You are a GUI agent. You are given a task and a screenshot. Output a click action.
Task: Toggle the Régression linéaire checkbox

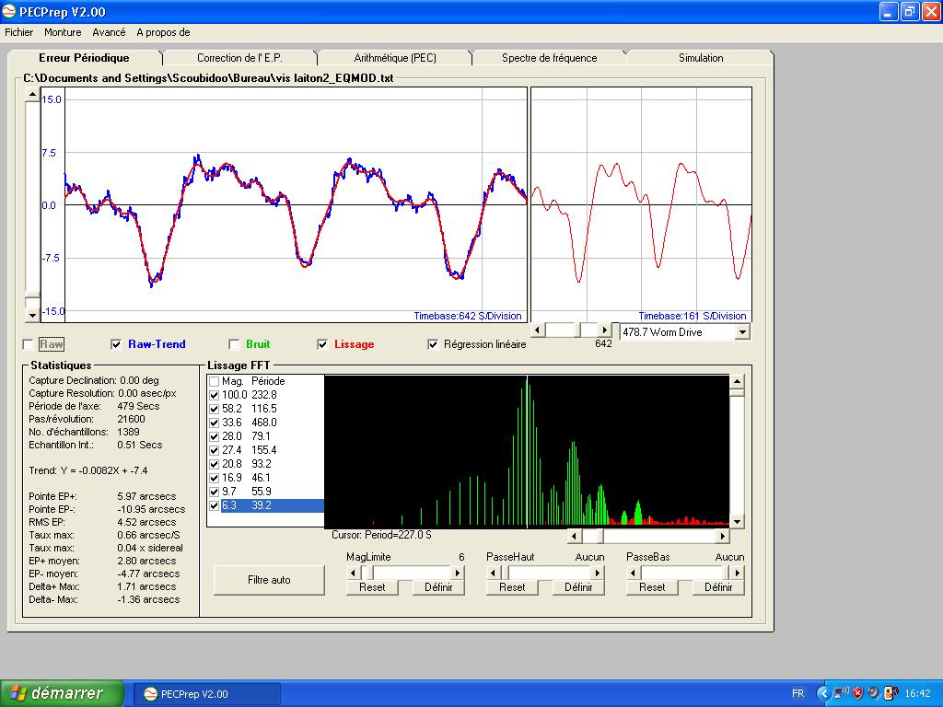[x=434, y=345]
